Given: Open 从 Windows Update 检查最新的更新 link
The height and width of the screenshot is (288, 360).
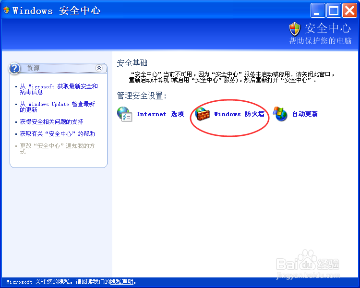Looking at the screenshot, I should click(57, 107).
